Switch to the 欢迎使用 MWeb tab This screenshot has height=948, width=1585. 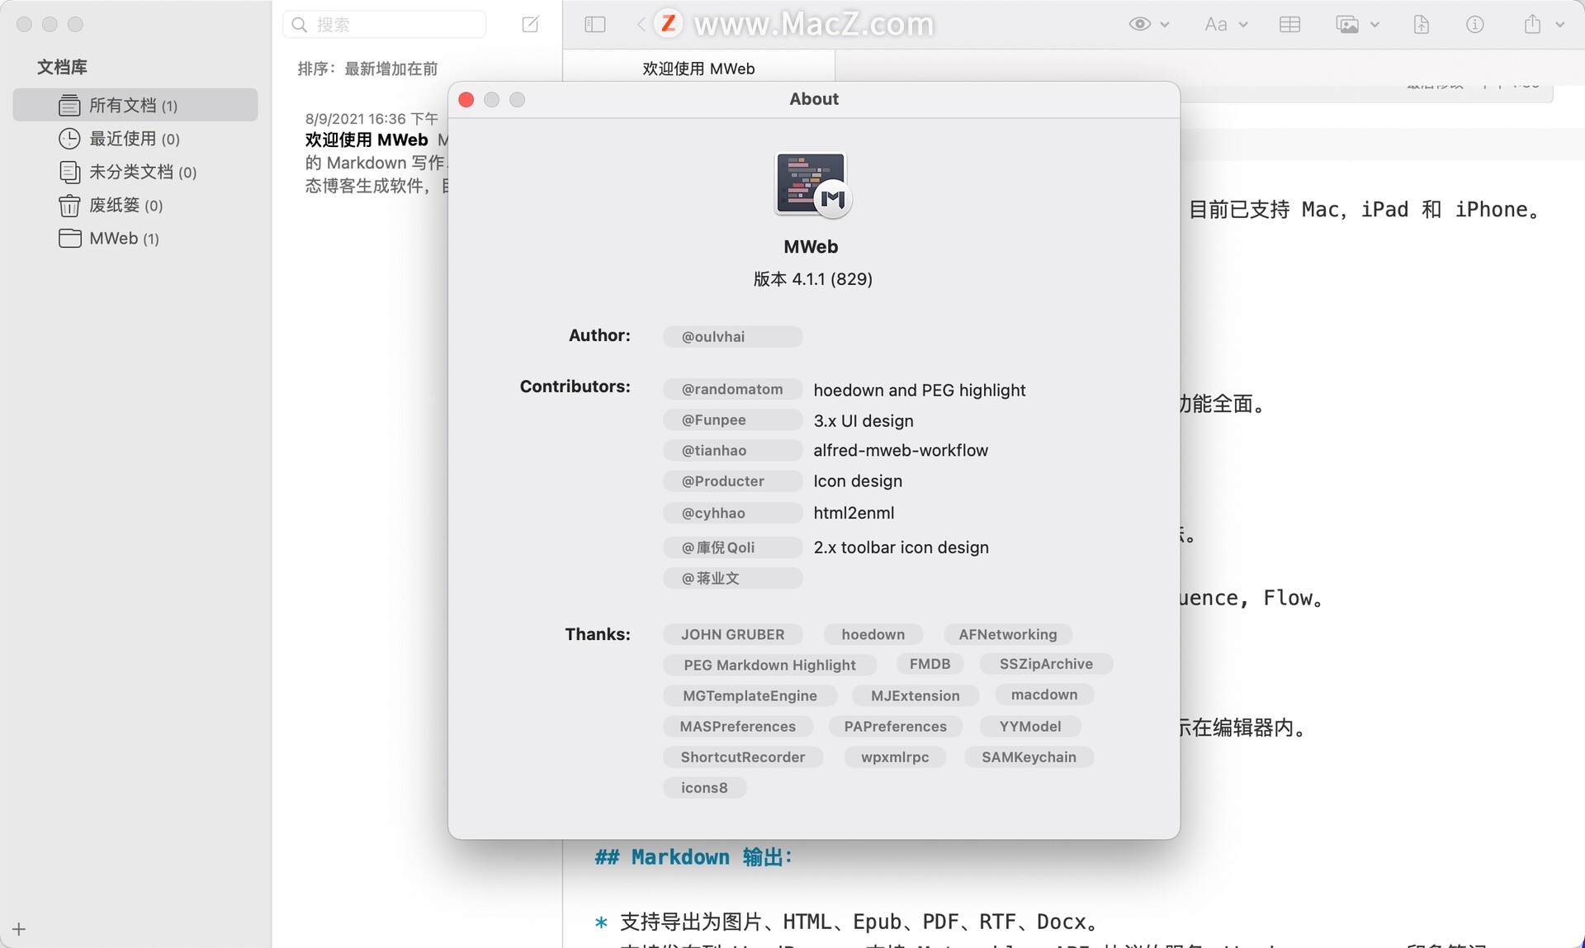tap(698, 69)
